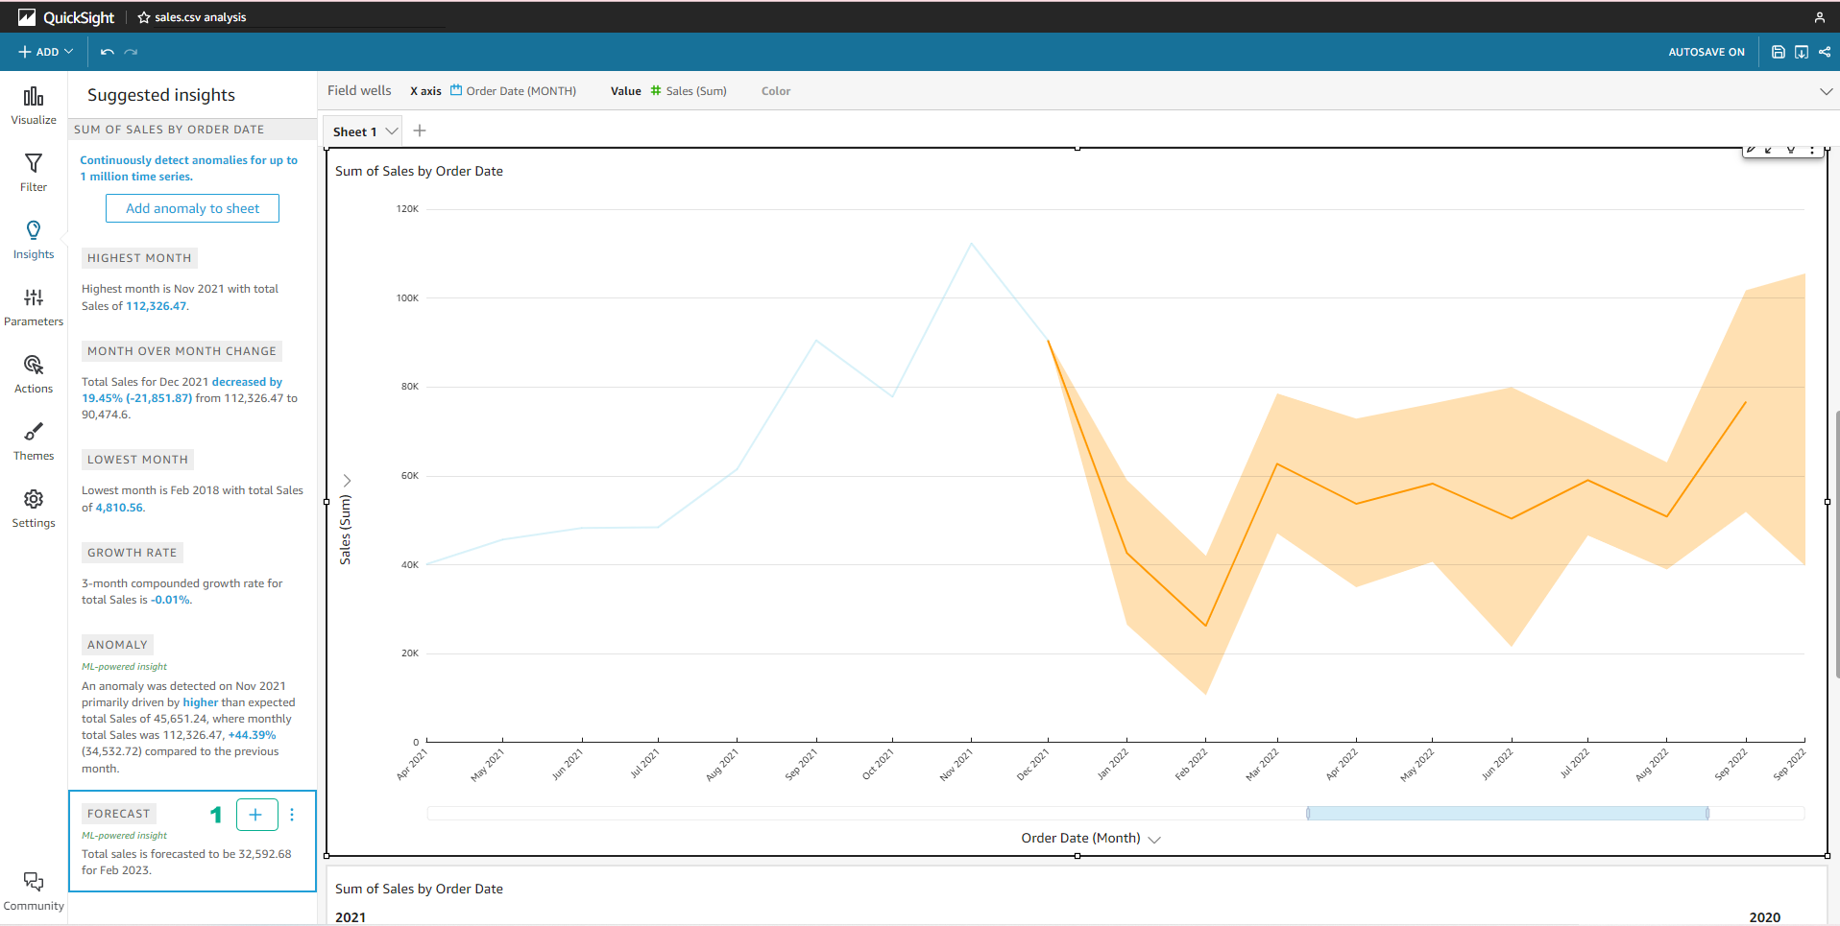
Task: Switch to the Sheet 1 tab
Action: click(354, 131)
